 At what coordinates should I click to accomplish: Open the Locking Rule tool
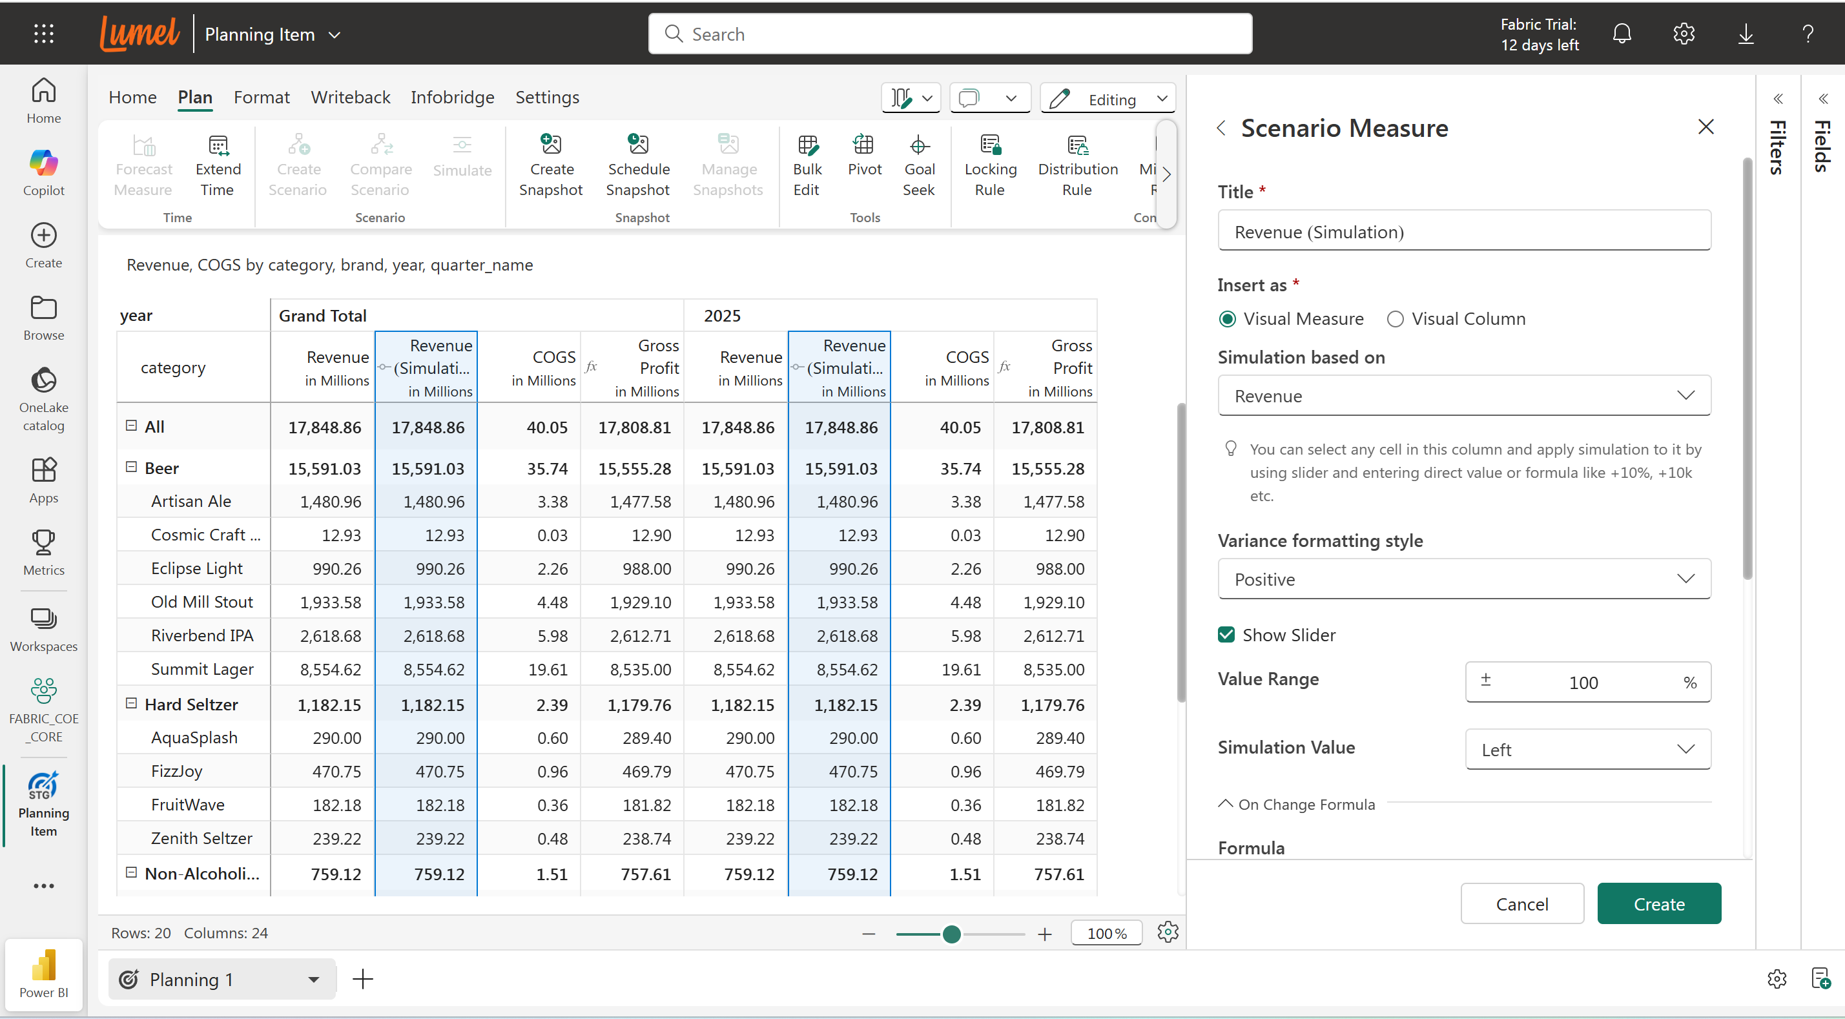click(990, 145)
